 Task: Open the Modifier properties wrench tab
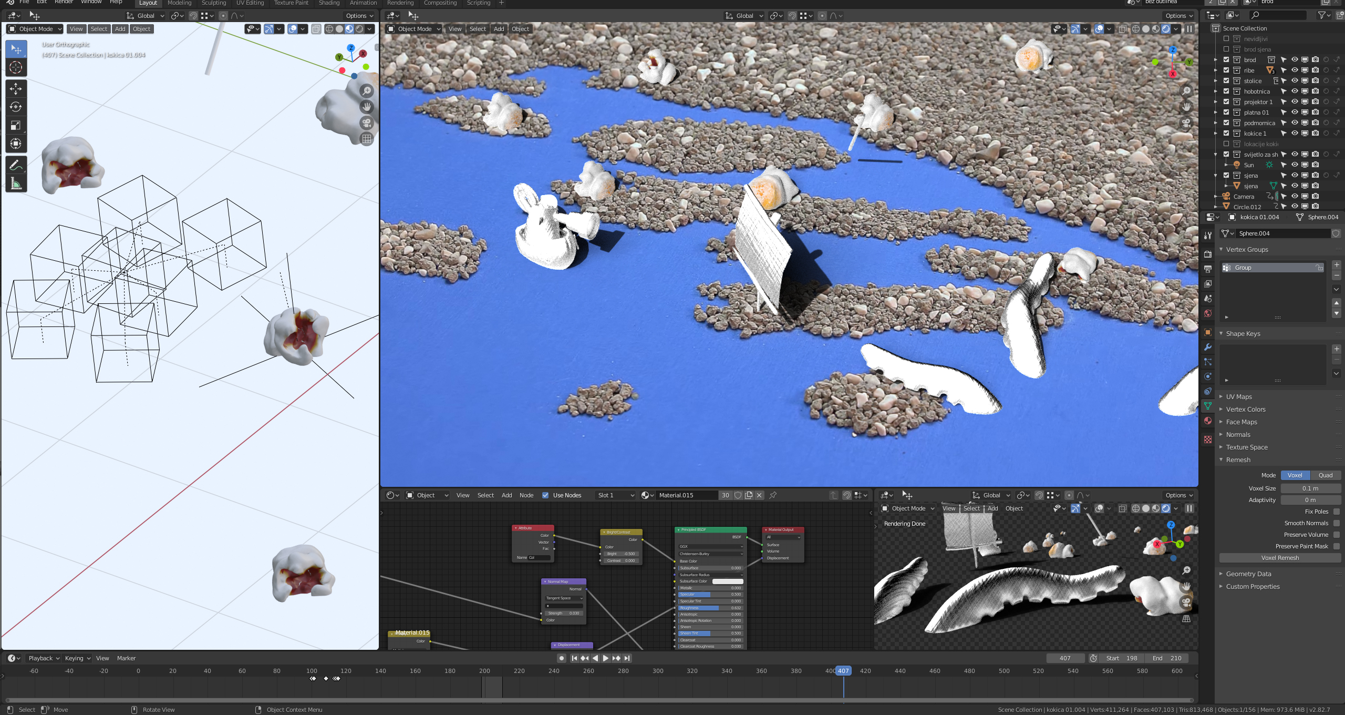click(x=1208, y=347)
